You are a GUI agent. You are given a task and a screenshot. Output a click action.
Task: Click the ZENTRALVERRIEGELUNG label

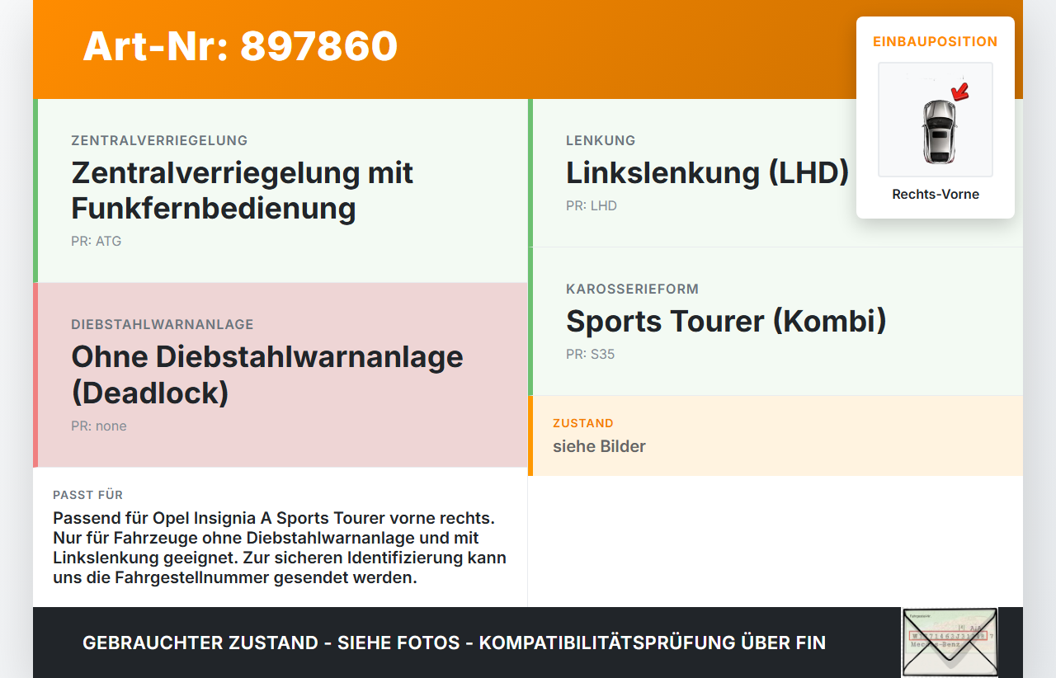click(x=159, y=140)
